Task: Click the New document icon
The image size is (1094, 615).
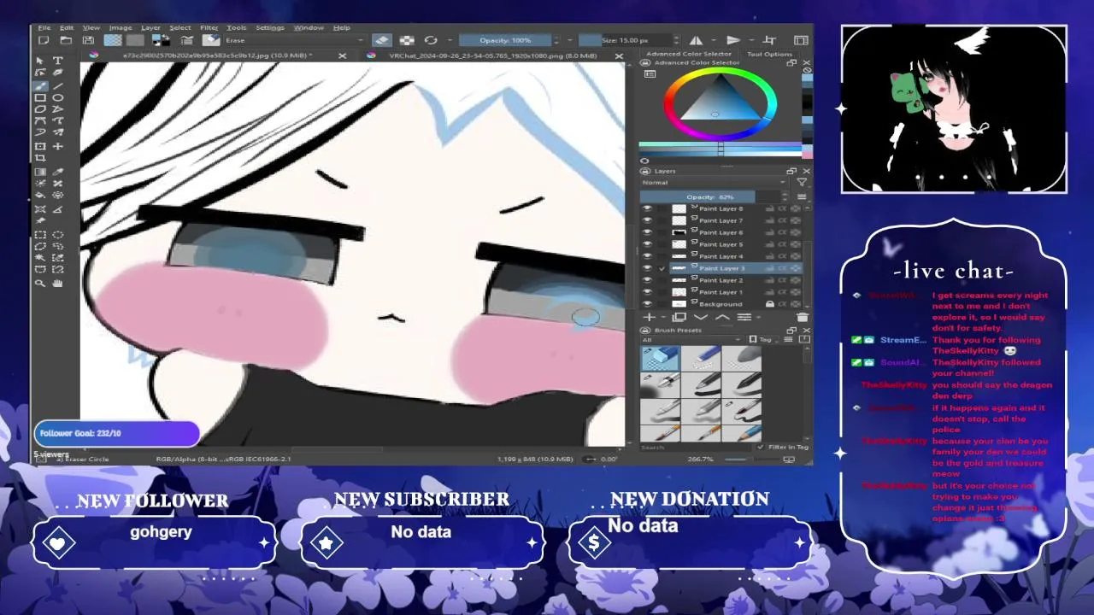Action: click(44, 40)
